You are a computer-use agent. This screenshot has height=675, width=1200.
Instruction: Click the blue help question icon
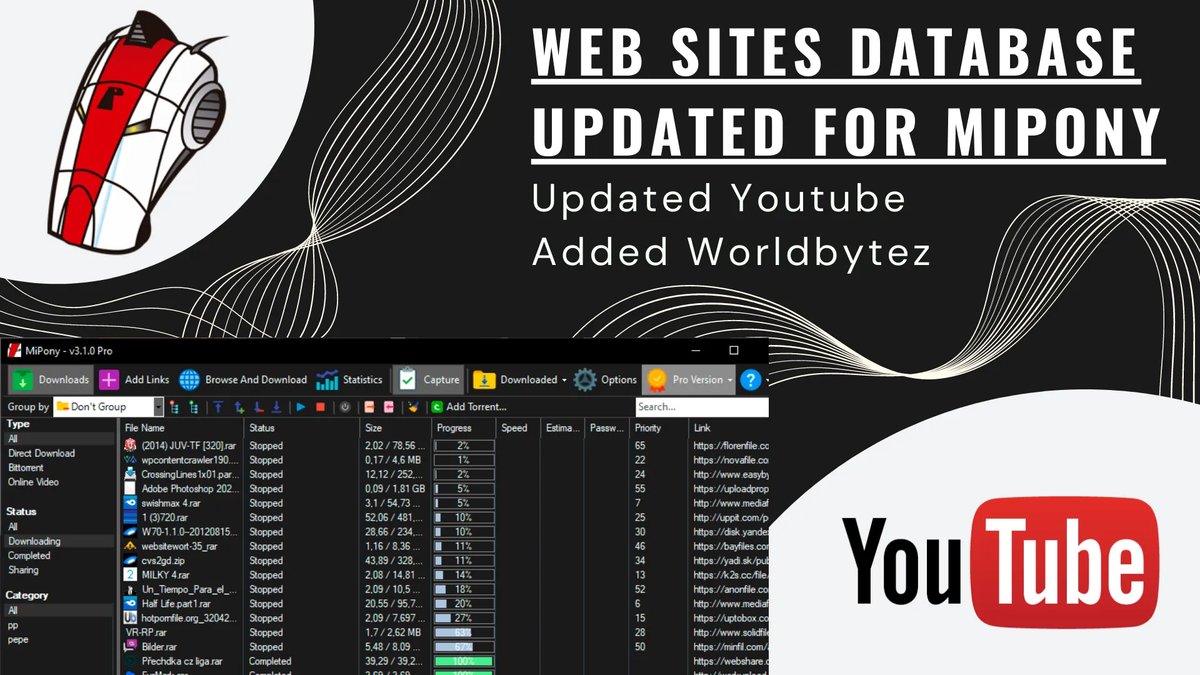click(x=751, y=379)
